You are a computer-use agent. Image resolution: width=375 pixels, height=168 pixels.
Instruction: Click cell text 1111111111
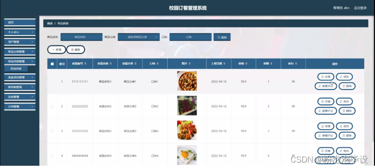tap(80, 82)
